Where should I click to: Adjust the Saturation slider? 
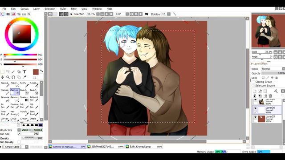20,60
